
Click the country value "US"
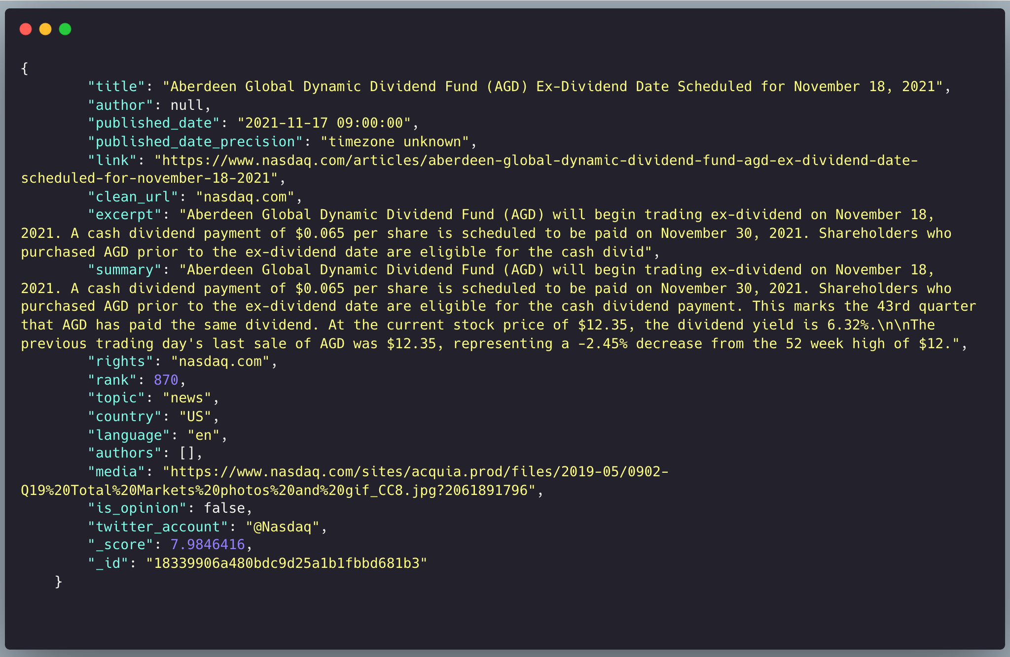[195, 417]
